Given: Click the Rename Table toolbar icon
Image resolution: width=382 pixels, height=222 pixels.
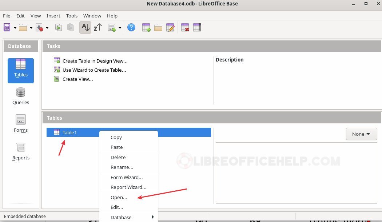Looking at the screenshot, I should [197, 27].
